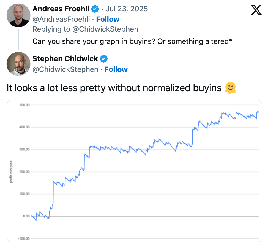
Task: Click the melting face emoji
Action: (x=230, y=88)
